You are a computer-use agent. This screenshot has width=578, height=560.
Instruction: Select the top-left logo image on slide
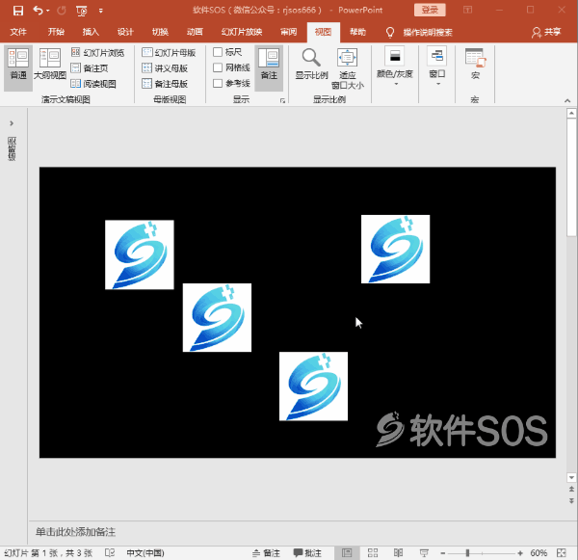point(140,254)
